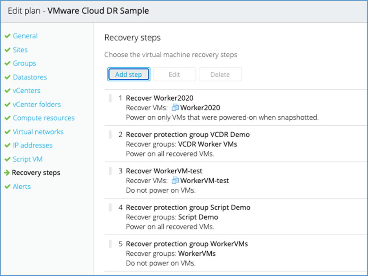368x276 pixels.
Task: Switch to the Script VM section
Action: tap(27, 159)
